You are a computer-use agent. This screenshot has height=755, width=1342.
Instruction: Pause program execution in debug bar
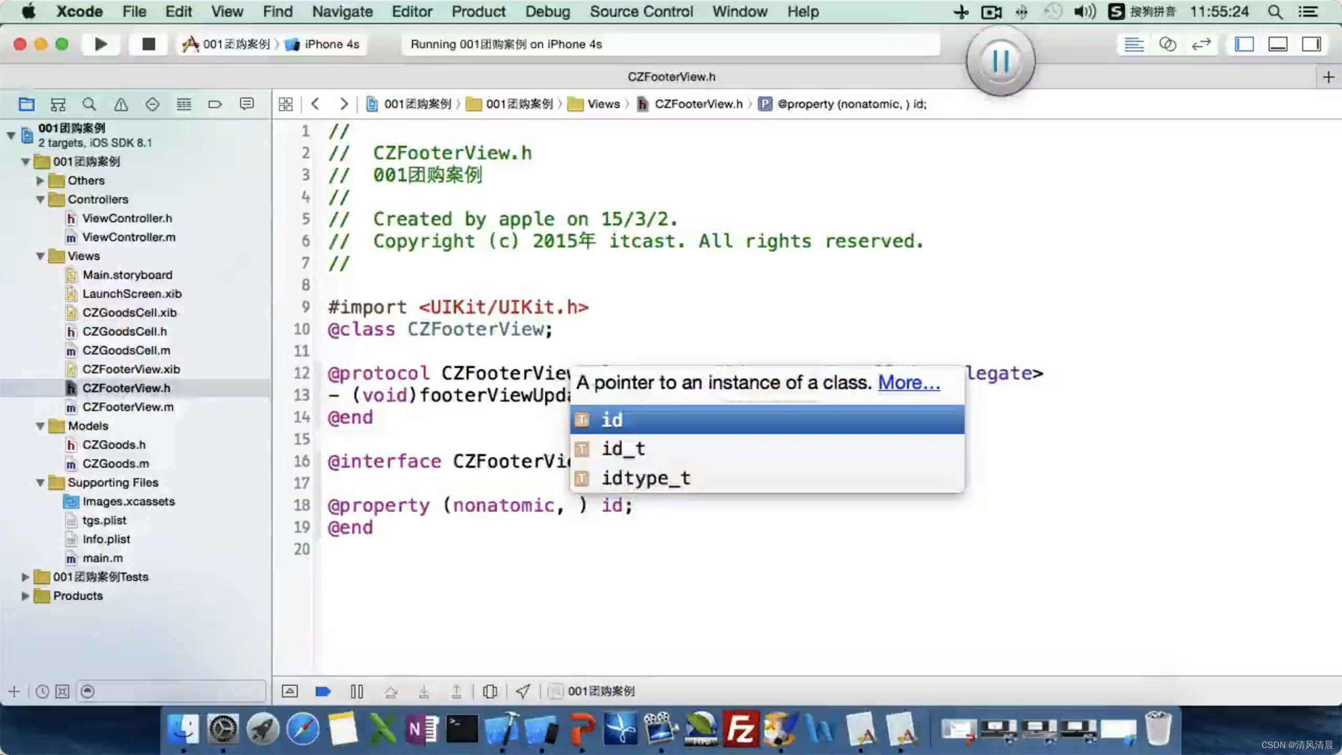(x=357, y=691)
